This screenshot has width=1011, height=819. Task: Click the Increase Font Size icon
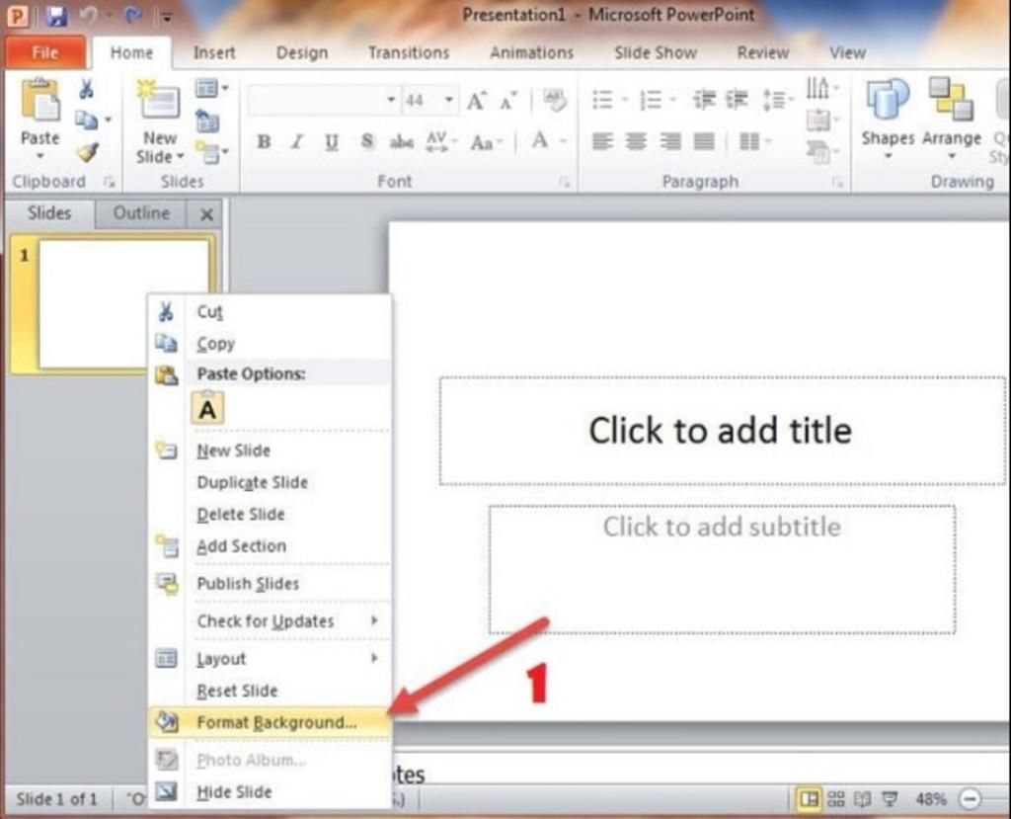click(476, 101)
